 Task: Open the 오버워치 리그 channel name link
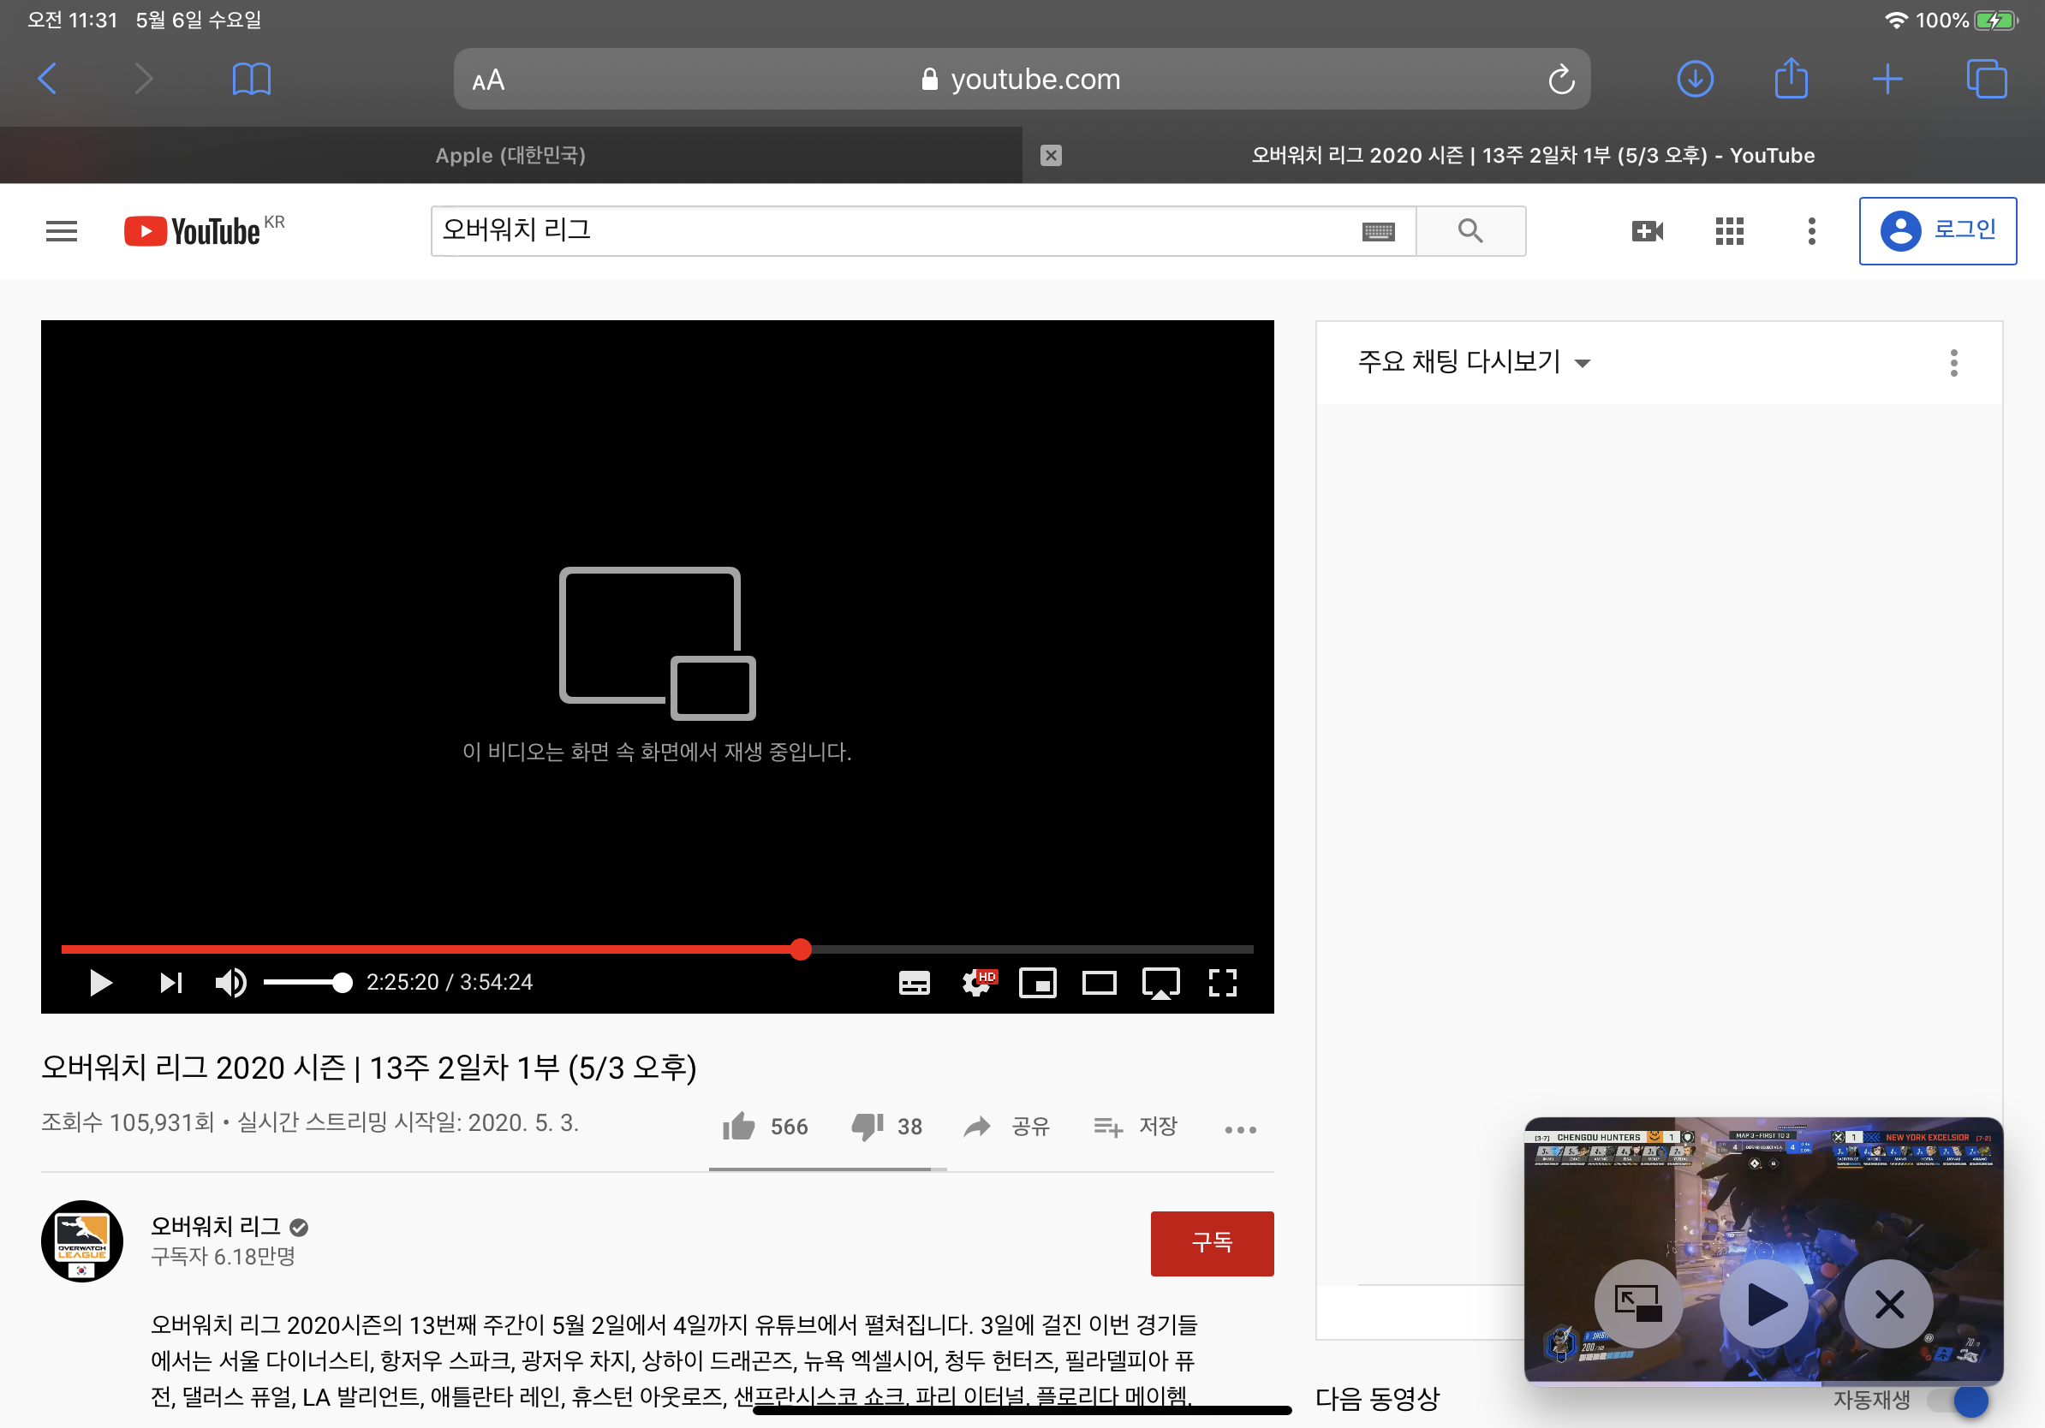tap(216, 1227)
